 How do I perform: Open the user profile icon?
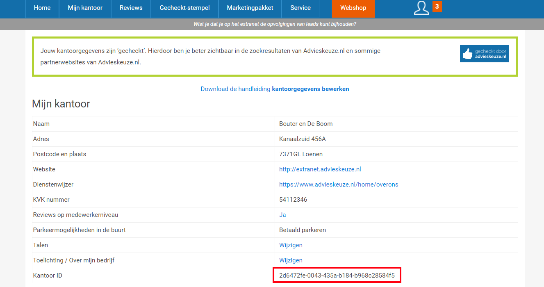[421, 8]
